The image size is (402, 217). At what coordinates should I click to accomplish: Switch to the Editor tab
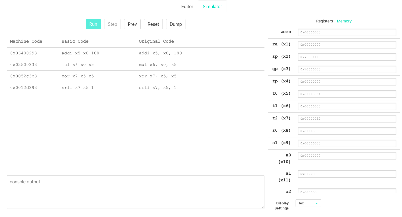point(187,6)
